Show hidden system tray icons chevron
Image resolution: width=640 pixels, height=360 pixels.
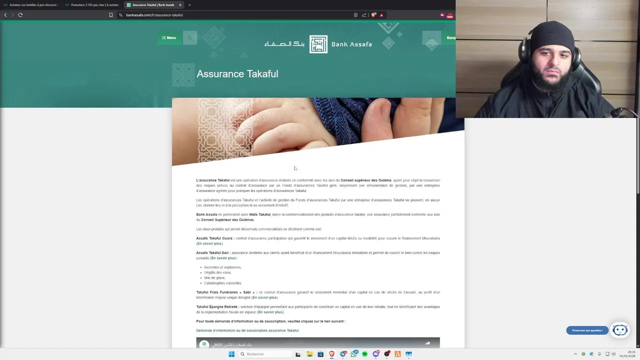575,354
